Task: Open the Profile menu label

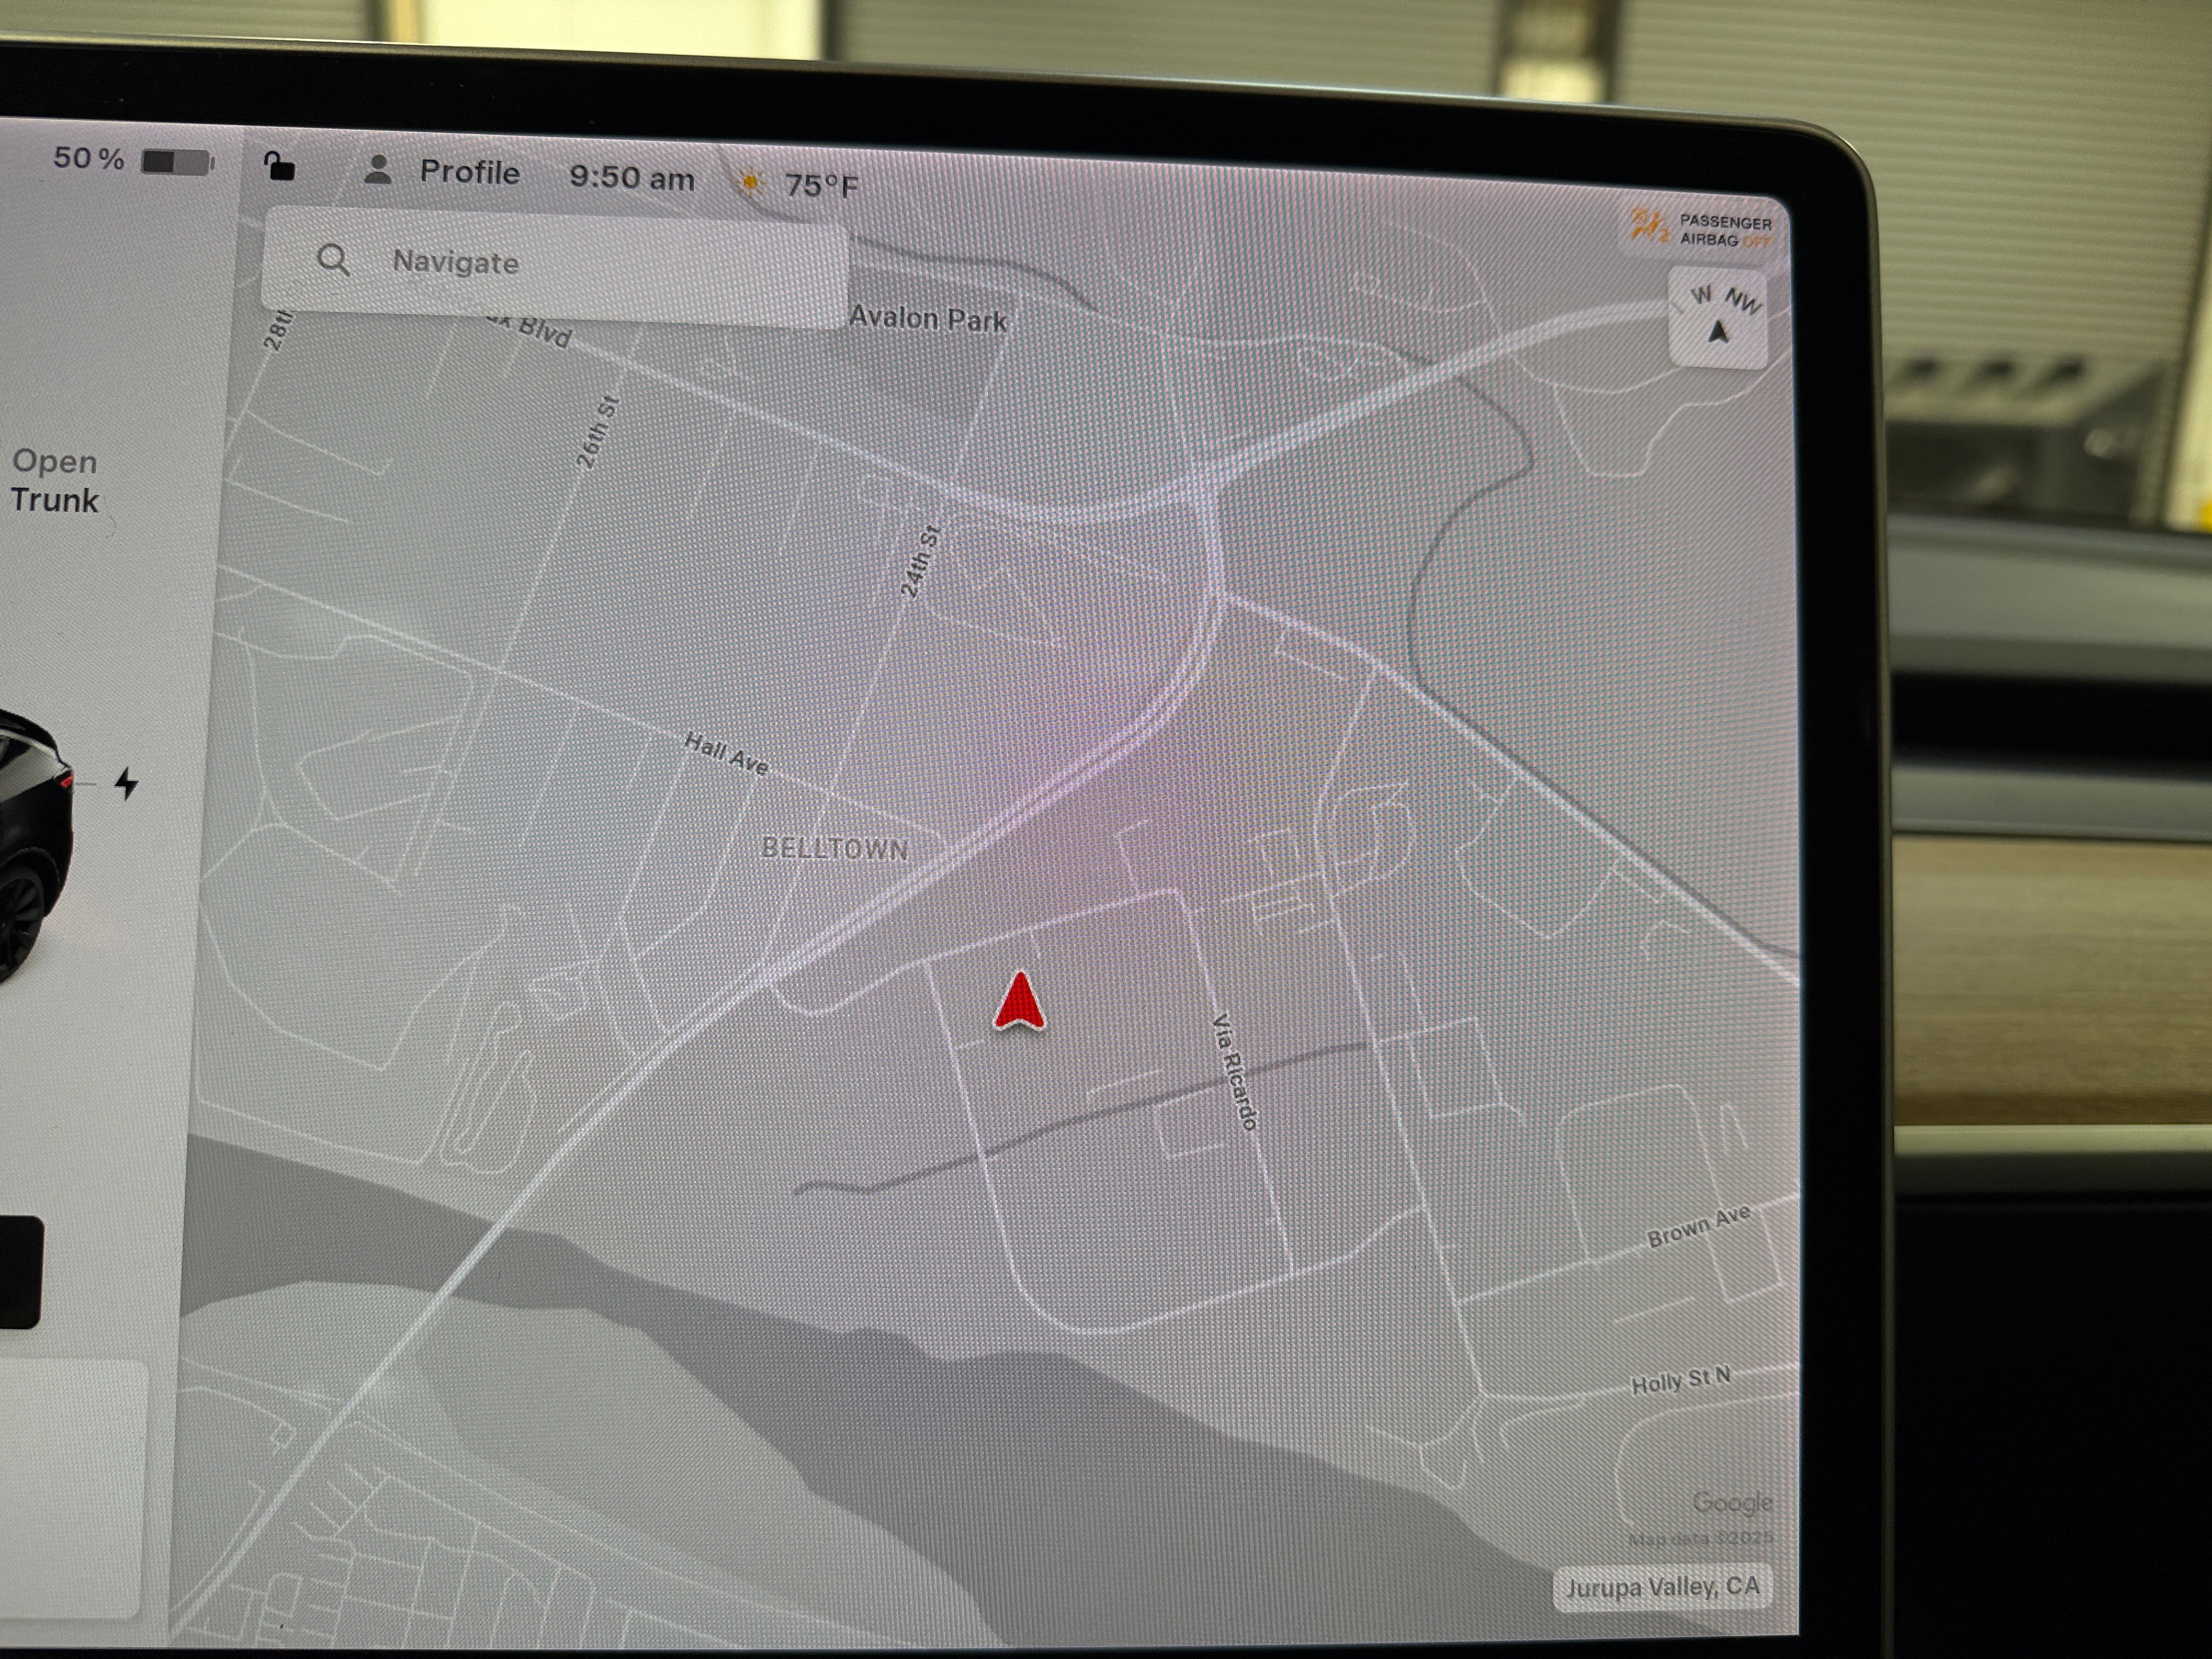Action: pos(469,173)
